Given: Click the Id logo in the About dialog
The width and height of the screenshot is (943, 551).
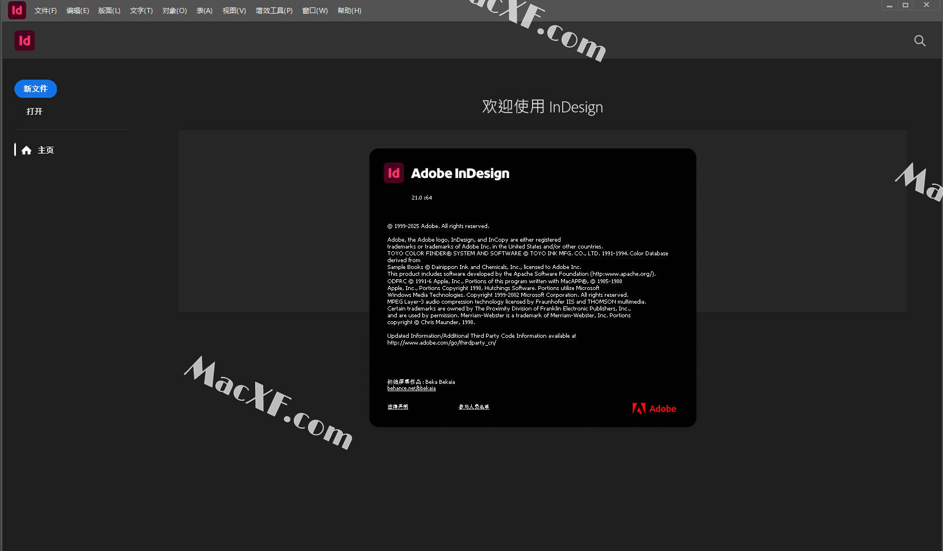Looking at the screenshot, I should 393,173.
